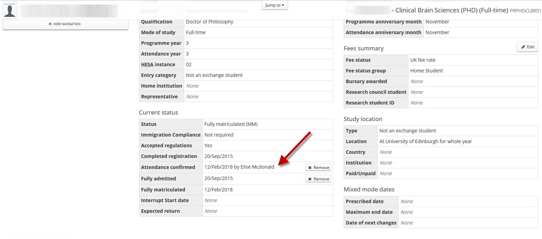Select the Fees summary heading
Viewport: 542px width, 239px height.
364,48
